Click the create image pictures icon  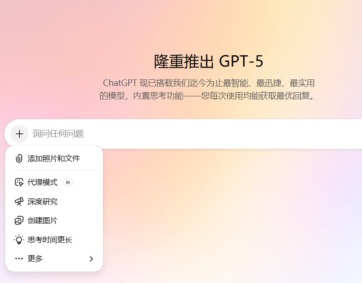tap(19, 221)
